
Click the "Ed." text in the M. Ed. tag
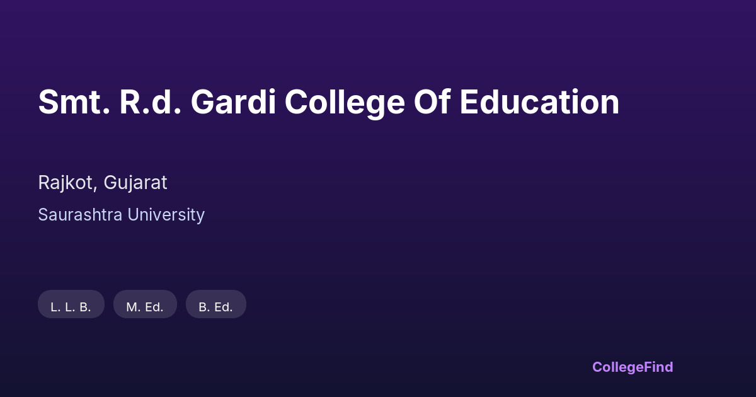click(153, 307)
